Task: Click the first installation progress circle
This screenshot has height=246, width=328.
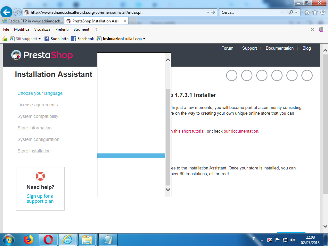Action: (x=232, y=75)
